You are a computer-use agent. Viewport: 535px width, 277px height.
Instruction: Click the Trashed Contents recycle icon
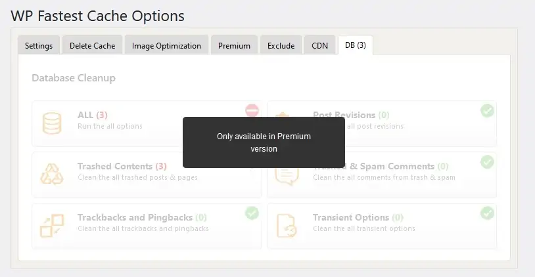pos(52,174)
